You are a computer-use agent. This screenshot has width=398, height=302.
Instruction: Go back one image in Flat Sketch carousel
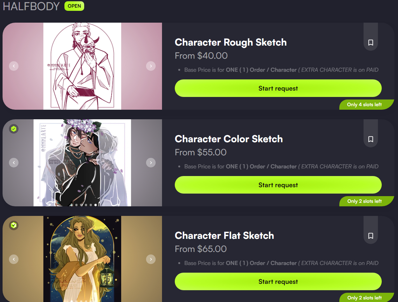(14, 259)
